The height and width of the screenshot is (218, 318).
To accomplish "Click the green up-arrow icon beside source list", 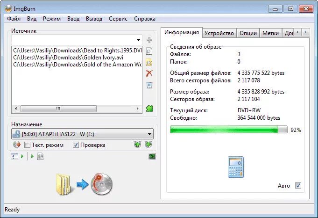I will (x=149, y=109).
